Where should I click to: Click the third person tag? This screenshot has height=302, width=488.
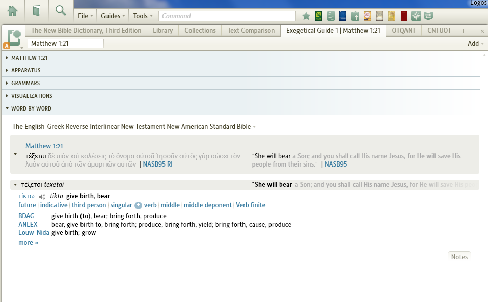(89, 205)
